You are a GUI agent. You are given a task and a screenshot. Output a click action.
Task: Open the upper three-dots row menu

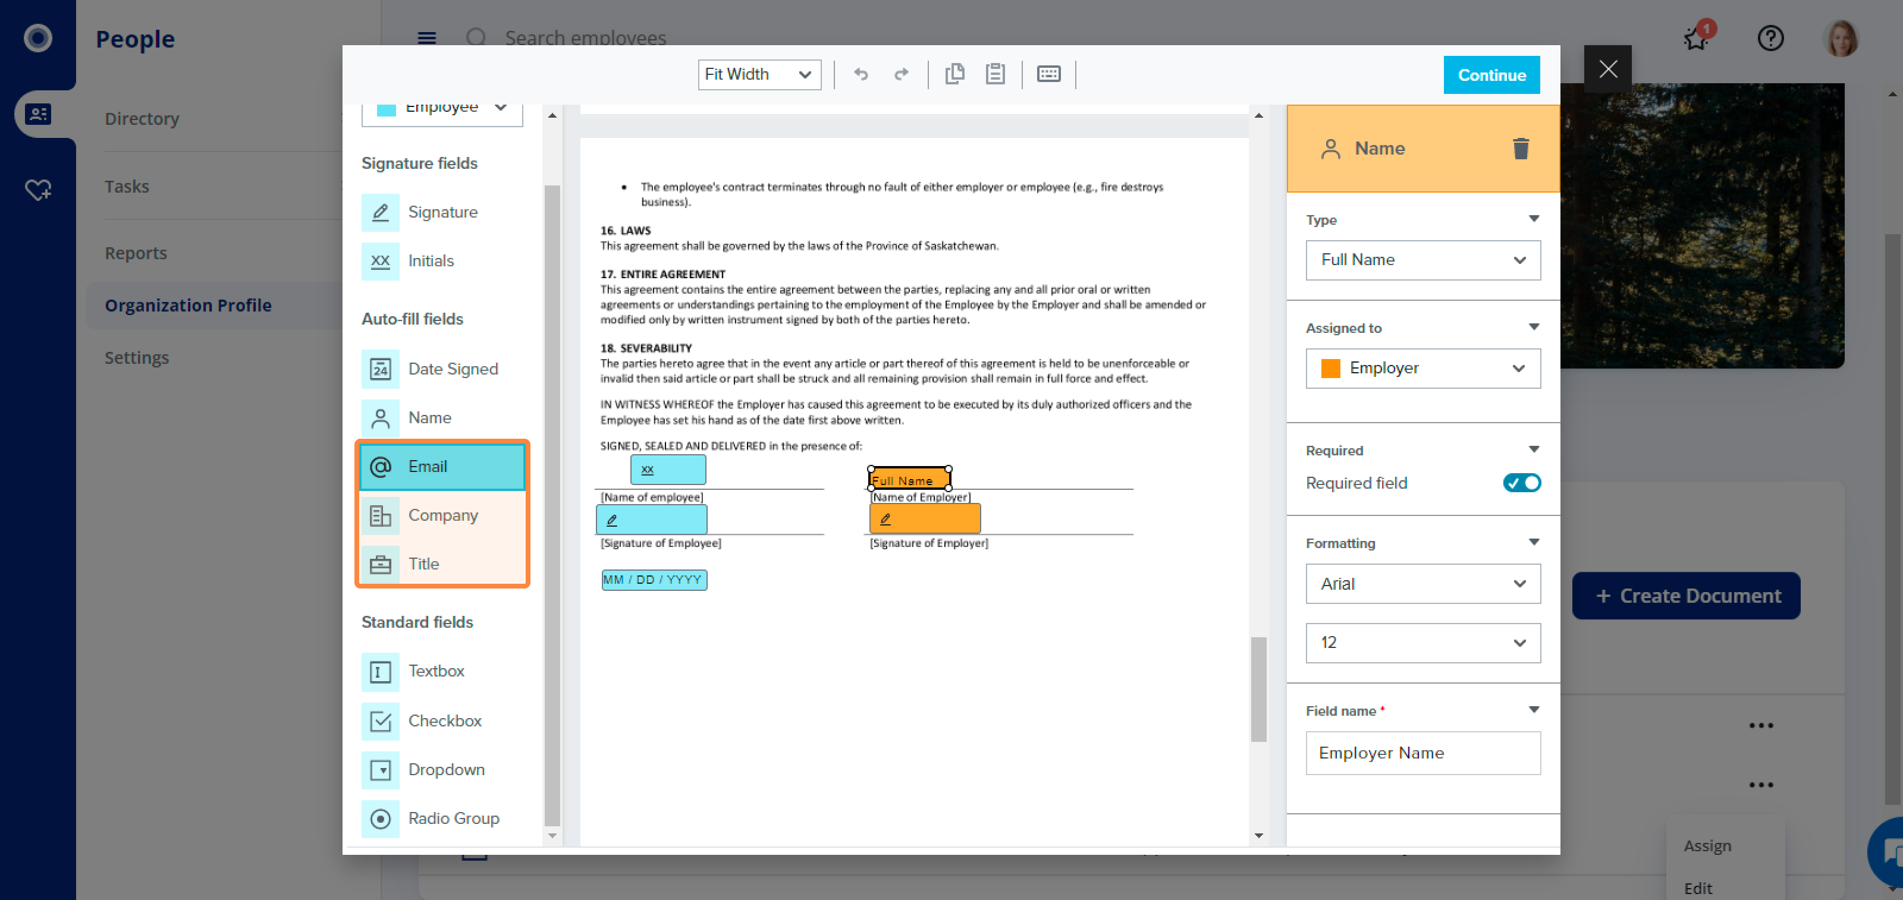(1760, 725)
